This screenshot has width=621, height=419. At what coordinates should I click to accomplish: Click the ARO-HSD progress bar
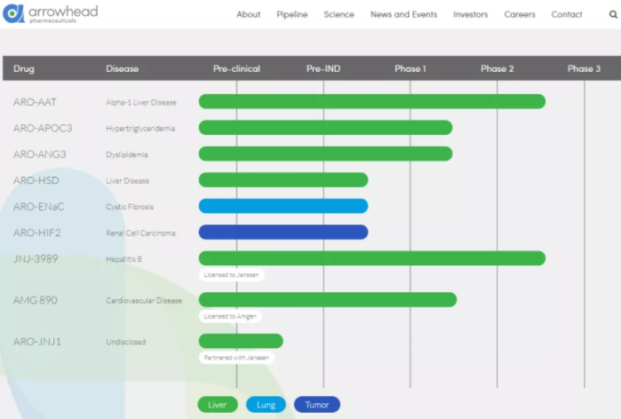[x=283, y=180]
